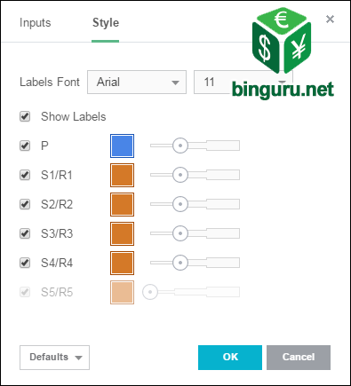This screenshot has width=351, height=386.
Task: Toggle the S3/R3 checkbox
Action: (x=25, y=233)
